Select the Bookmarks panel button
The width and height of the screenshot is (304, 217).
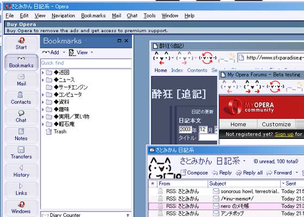[21, 62]
